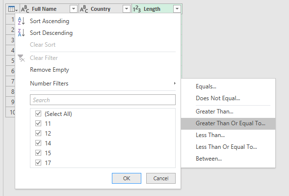The width and height of the screenshot is (289, 196).
Task: Click the Length column header
Action: coord(157,9)
